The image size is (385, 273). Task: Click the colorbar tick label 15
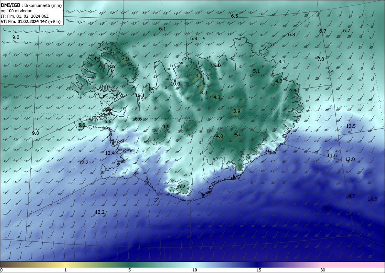click(259, 270)
